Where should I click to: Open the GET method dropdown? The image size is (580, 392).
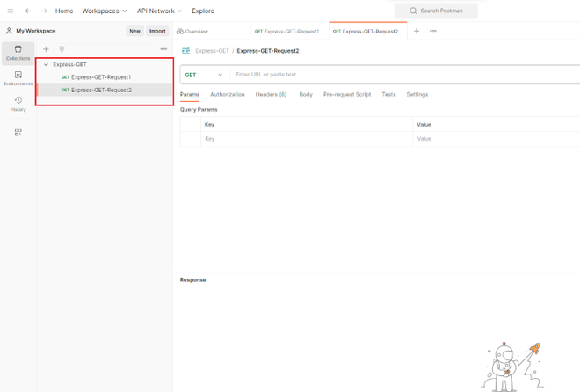click(204, 75)
